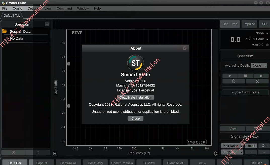Open the 1/48 Oct banding dropdown

[197, 142]
